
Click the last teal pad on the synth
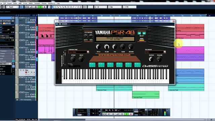click(x=137, y=65)
